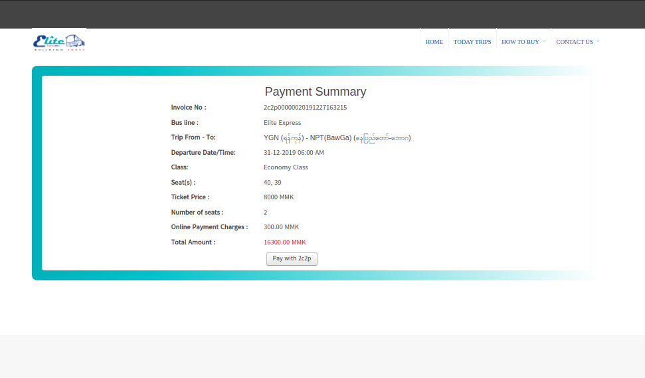The height and width of the screenshot is (378, 645).
Task: Click the seat numbers 40, 39
Action: [272, 183]
